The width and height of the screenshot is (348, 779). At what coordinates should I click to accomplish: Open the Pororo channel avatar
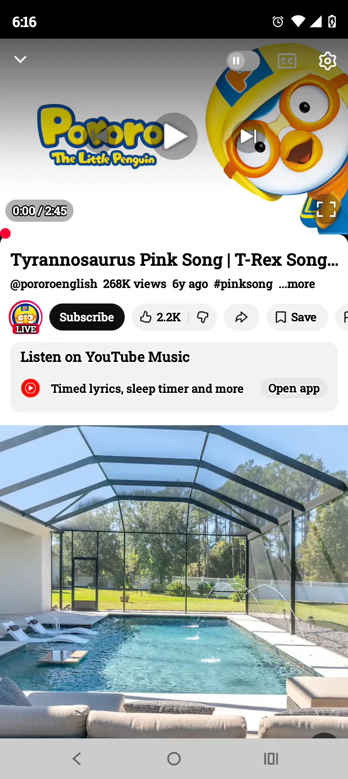pyautogui.click(x=26, y=317)
